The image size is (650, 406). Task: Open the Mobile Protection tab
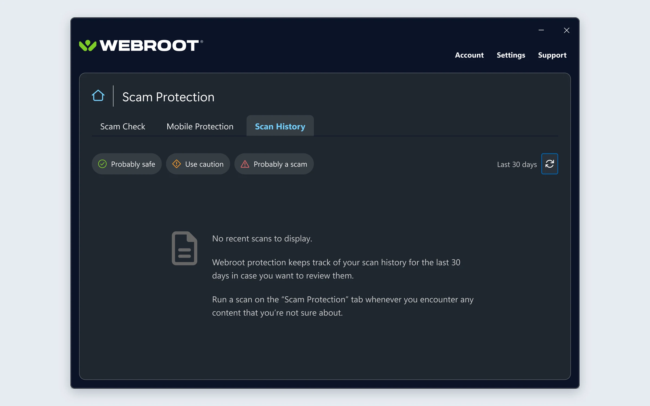pos(200,126)
